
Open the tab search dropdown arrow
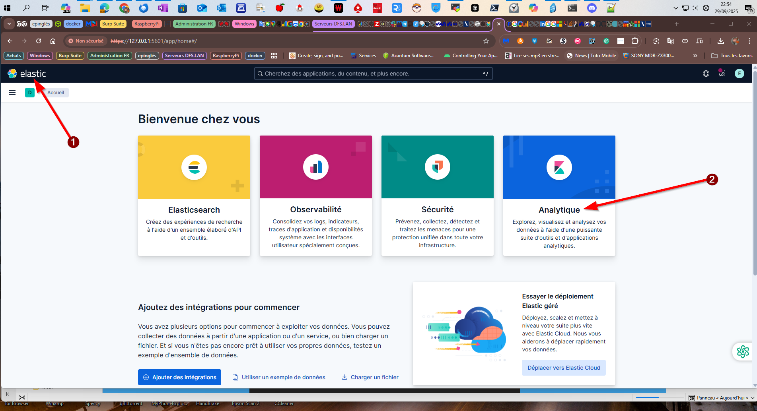coord(9,24)
